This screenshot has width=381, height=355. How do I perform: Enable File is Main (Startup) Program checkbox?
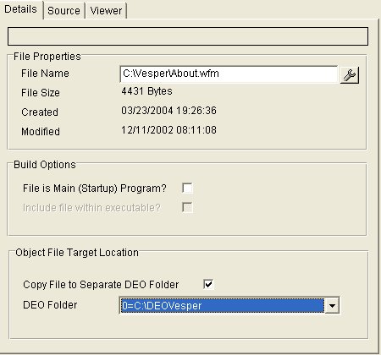coord(187,188)
